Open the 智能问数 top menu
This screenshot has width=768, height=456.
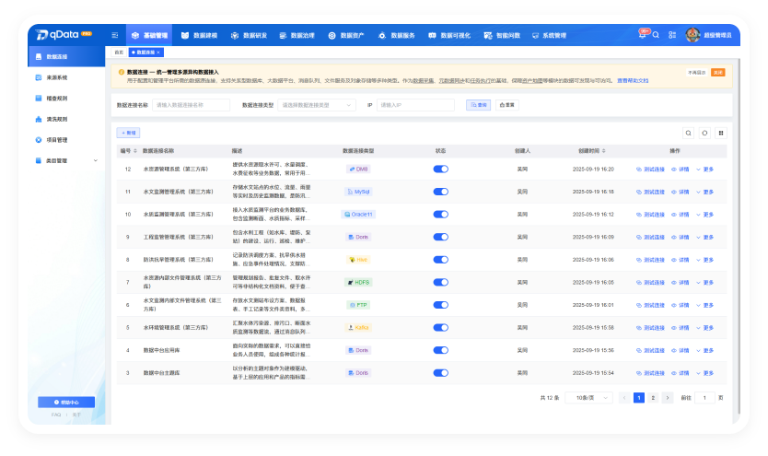502,35
